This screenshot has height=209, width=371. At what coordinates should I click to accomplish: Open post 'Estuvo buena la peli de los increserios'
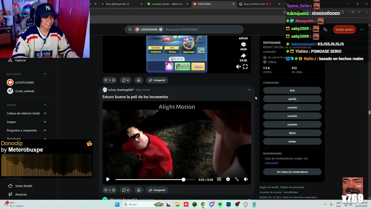point(135,97)
